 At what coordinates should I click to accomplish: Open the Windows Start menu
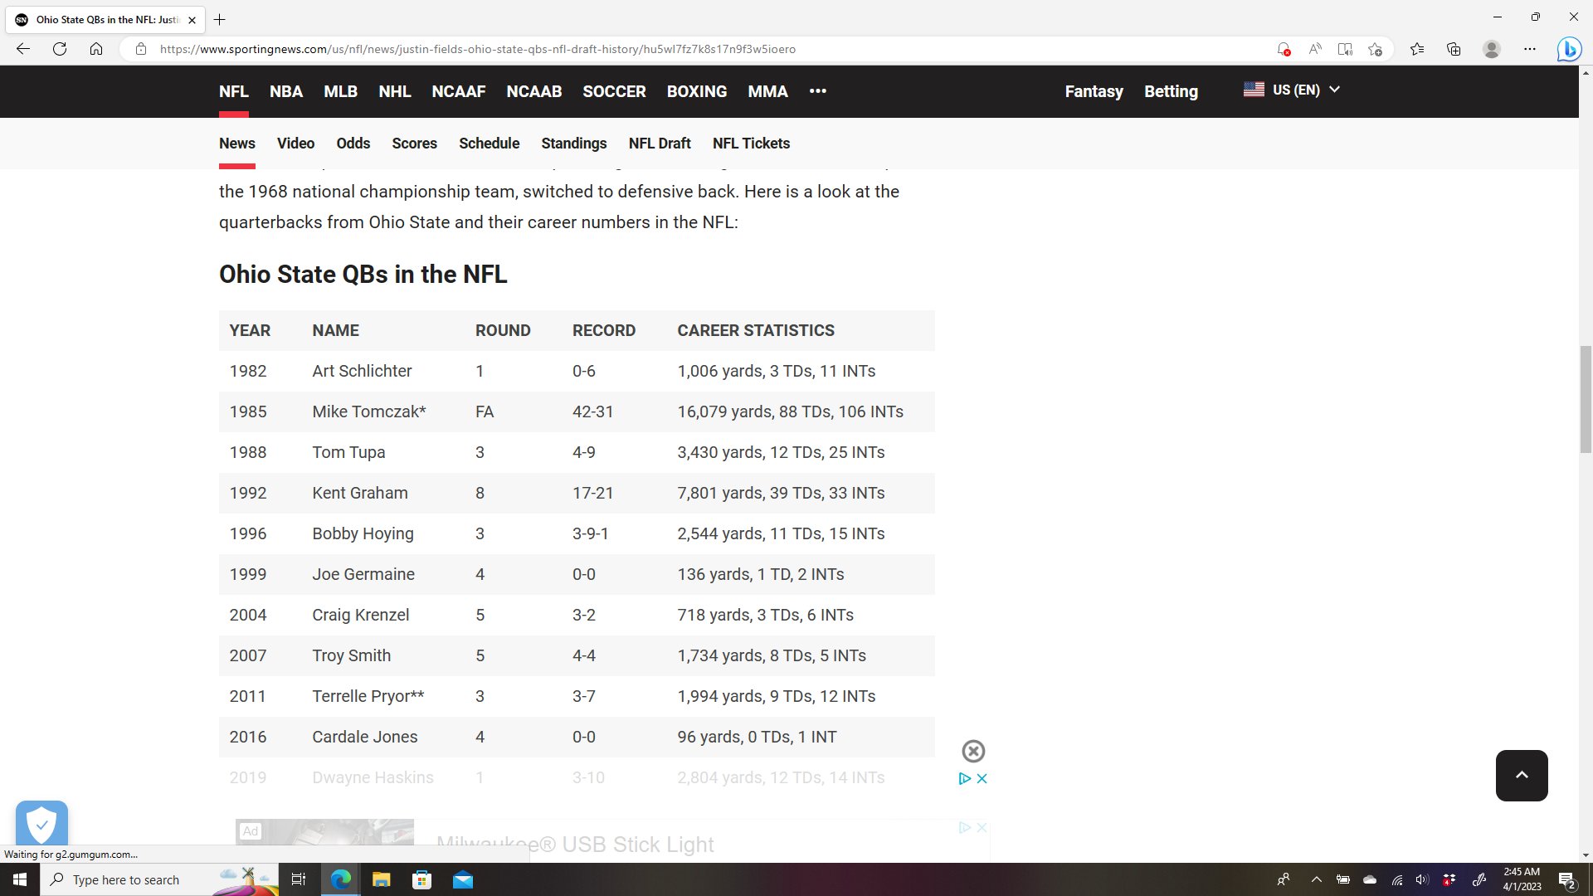point(20,879)
